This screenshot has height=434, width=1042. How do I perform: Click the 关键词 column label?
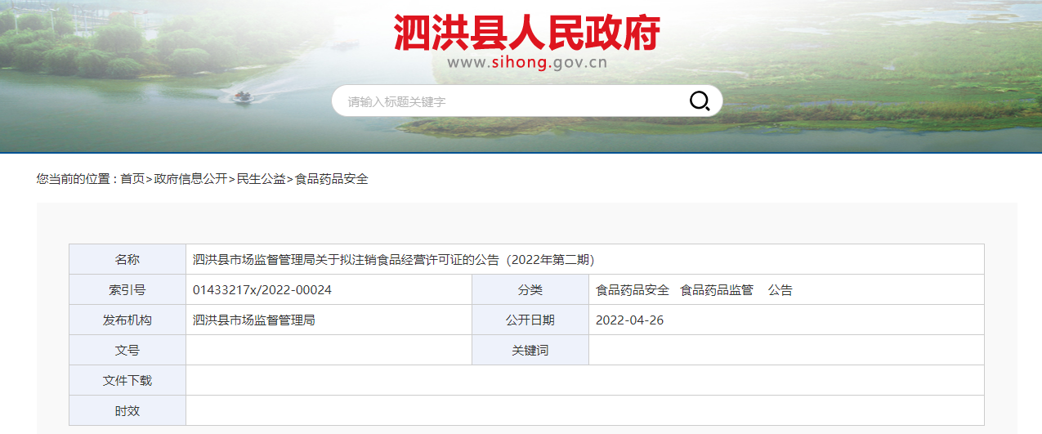(x=530, y=351)
